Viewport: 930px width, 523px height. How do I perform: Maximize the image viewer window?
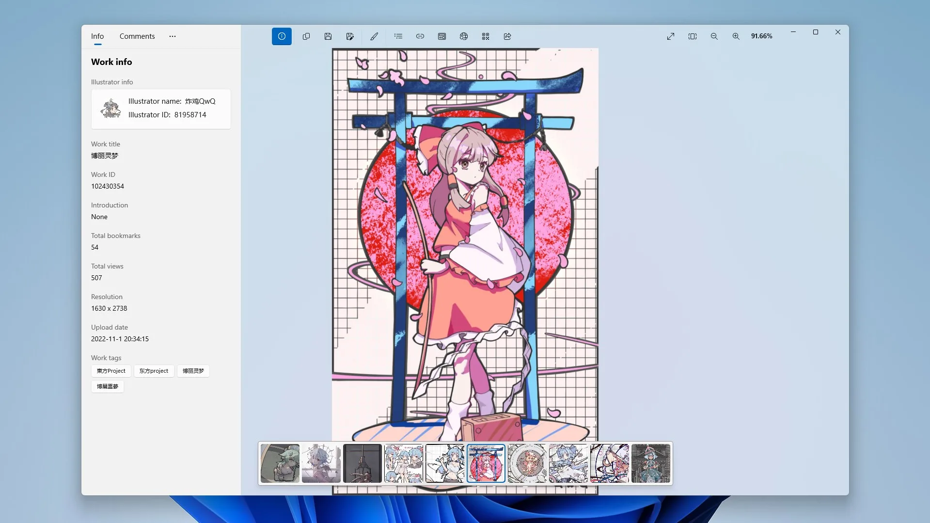(816, 32)
